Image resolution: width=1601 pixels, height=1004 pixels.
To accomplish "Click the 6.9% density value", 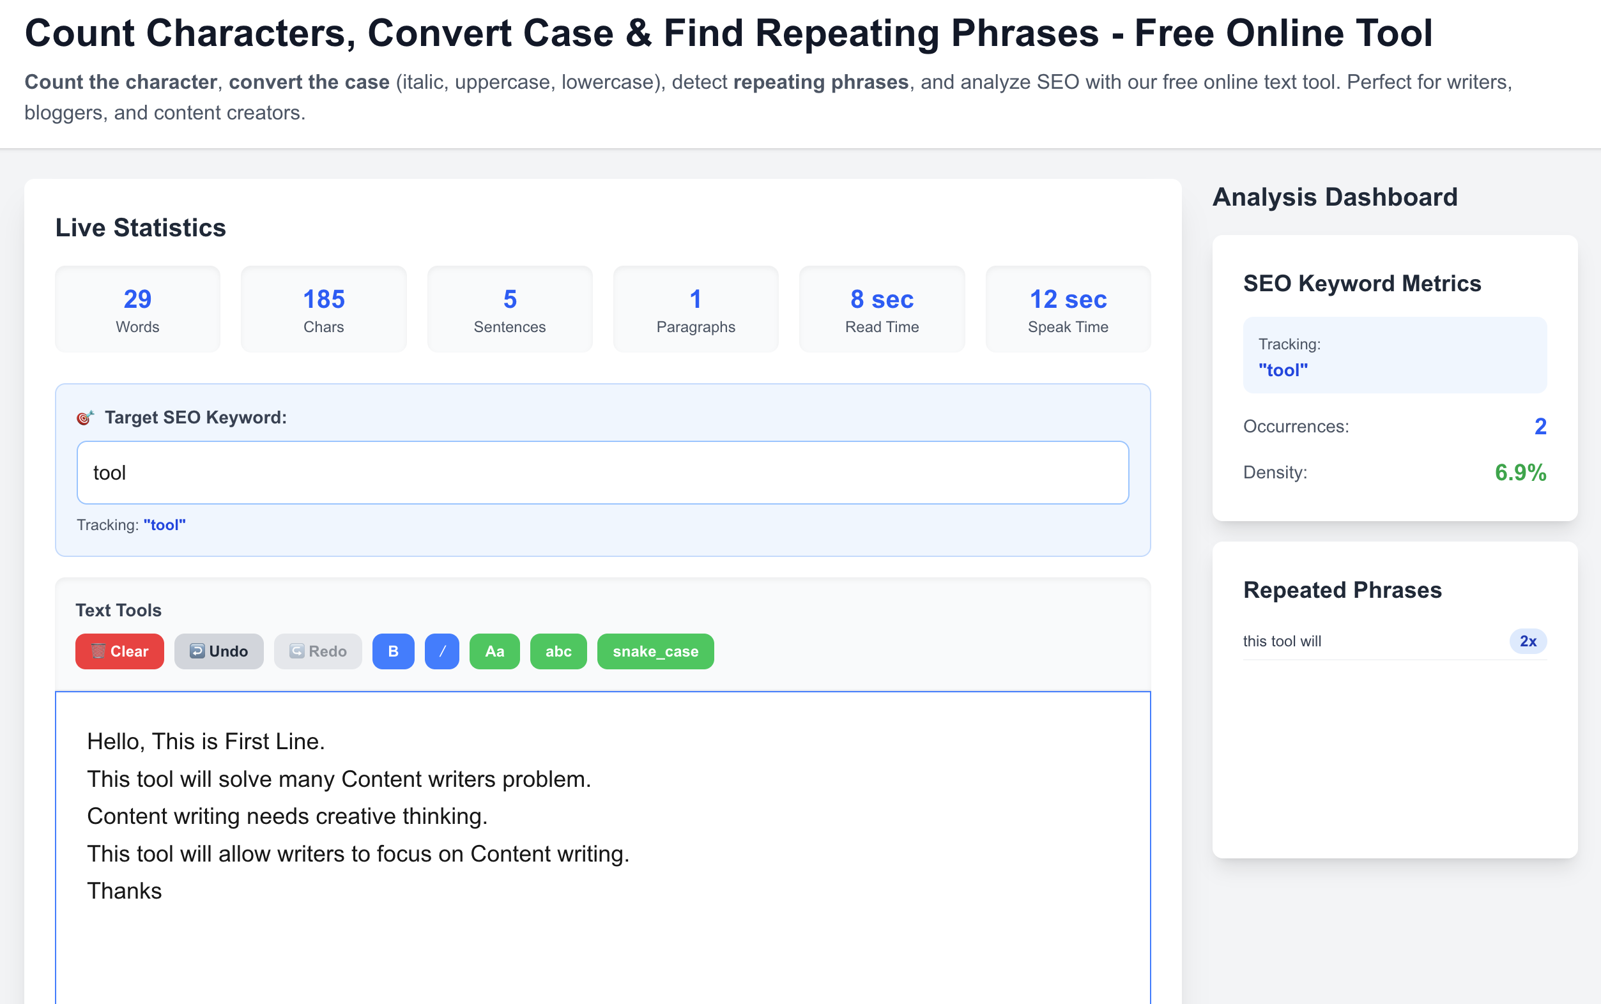I will coord(1519,473).
